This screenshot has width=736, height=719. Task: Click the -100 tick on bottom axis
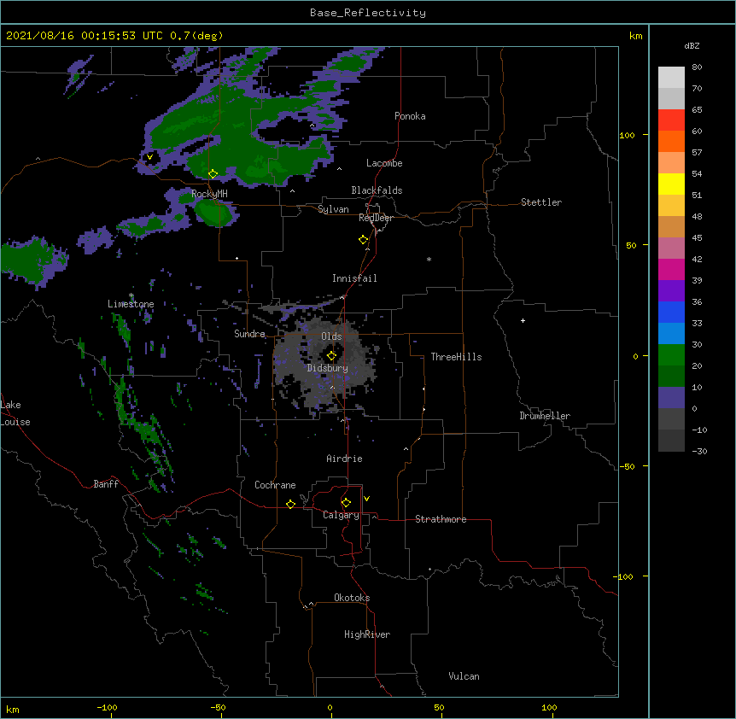tap(107, 707)
